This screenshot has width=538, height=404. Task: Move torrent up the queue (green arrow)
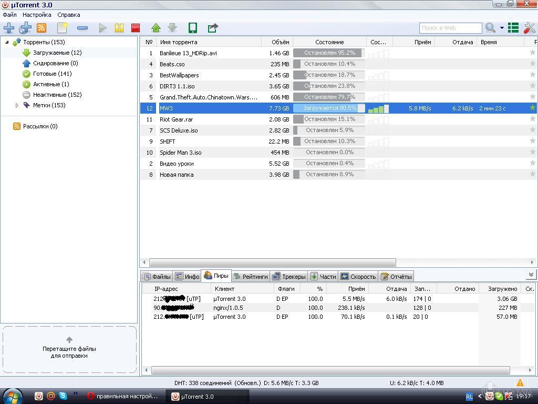click(156, 28)
